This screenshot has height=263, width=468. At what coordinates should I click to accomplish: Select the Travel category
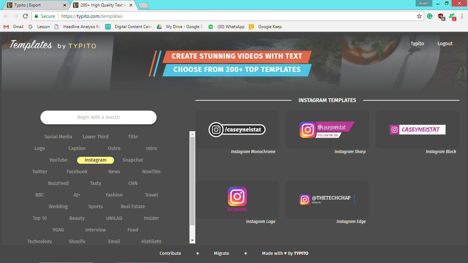(x=151, y=195)
